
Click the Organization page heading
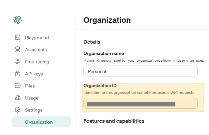pos(107,20)
